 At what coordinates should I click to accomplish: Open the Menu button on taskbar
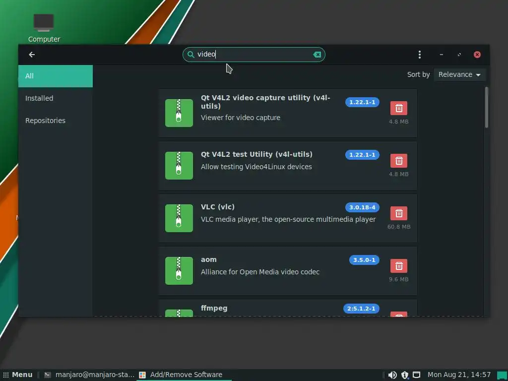point(18,375)
